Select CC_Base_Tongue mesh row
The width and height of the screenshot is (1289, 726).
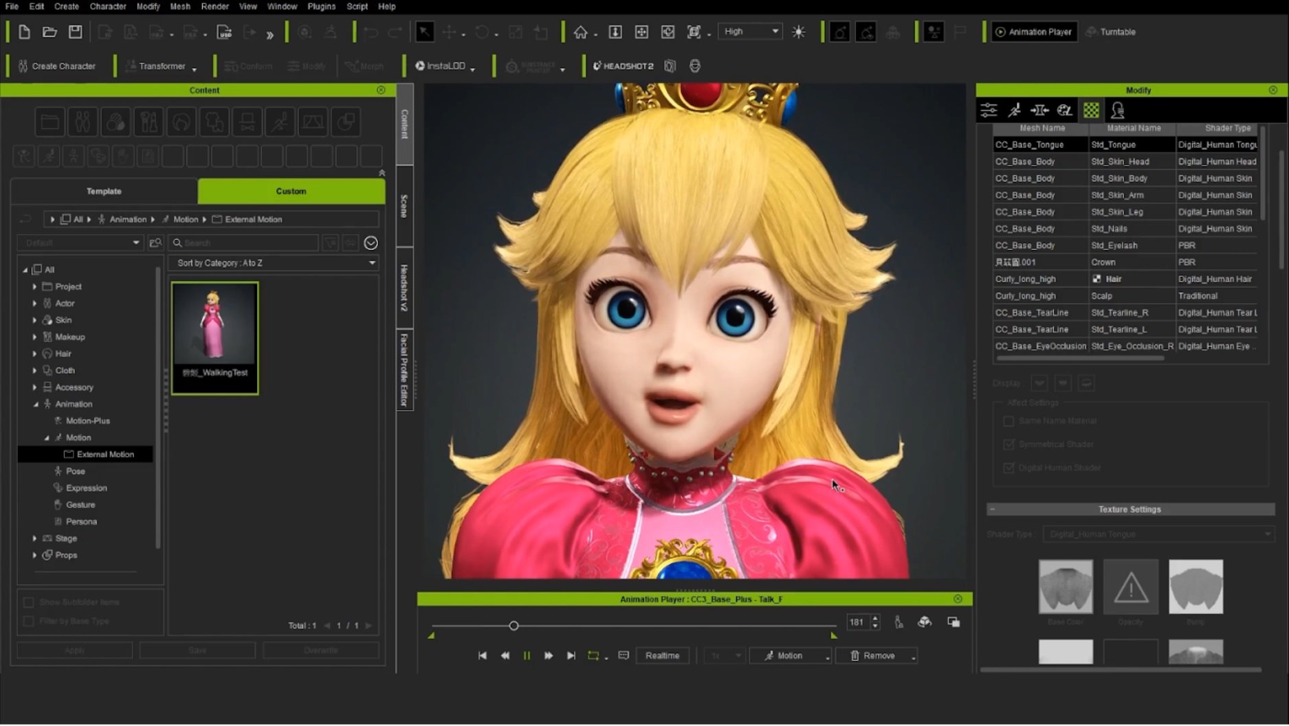1125,144
